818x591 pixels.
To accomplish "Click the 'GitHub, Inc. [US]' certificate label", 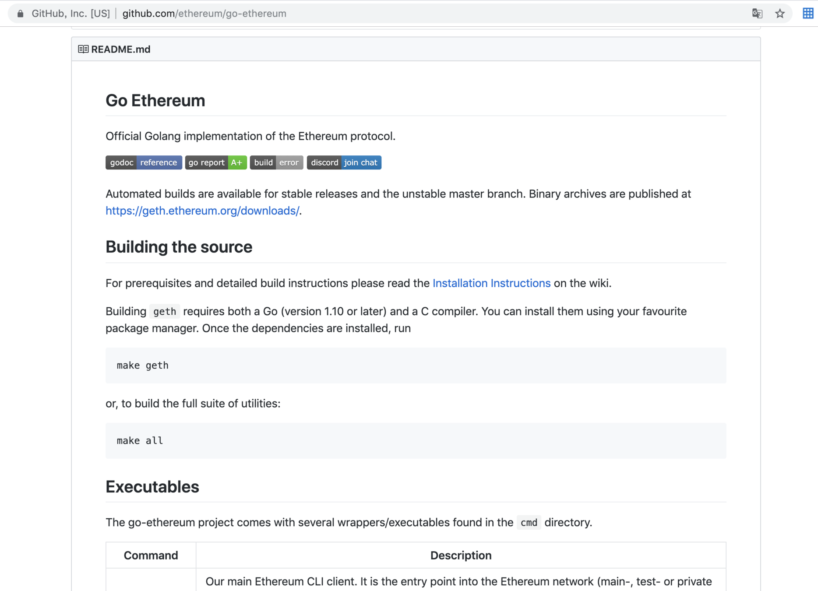I will pos(71,14).
